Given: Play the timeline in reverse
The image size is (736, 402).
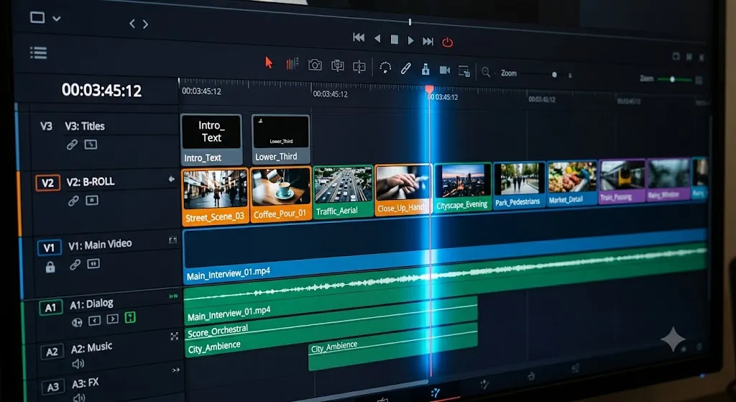Looking at the screenshot, I should (x=377, y=39).
